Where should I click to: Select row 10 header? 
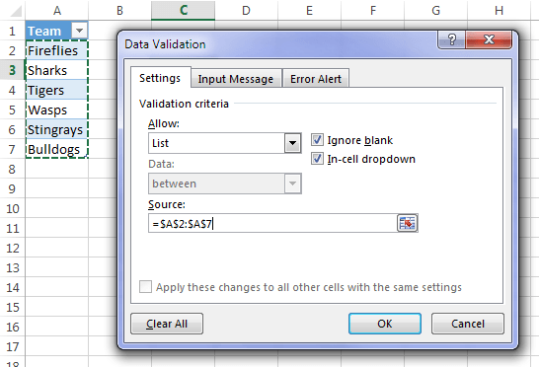pyautogui.click(x=12, y=208)
